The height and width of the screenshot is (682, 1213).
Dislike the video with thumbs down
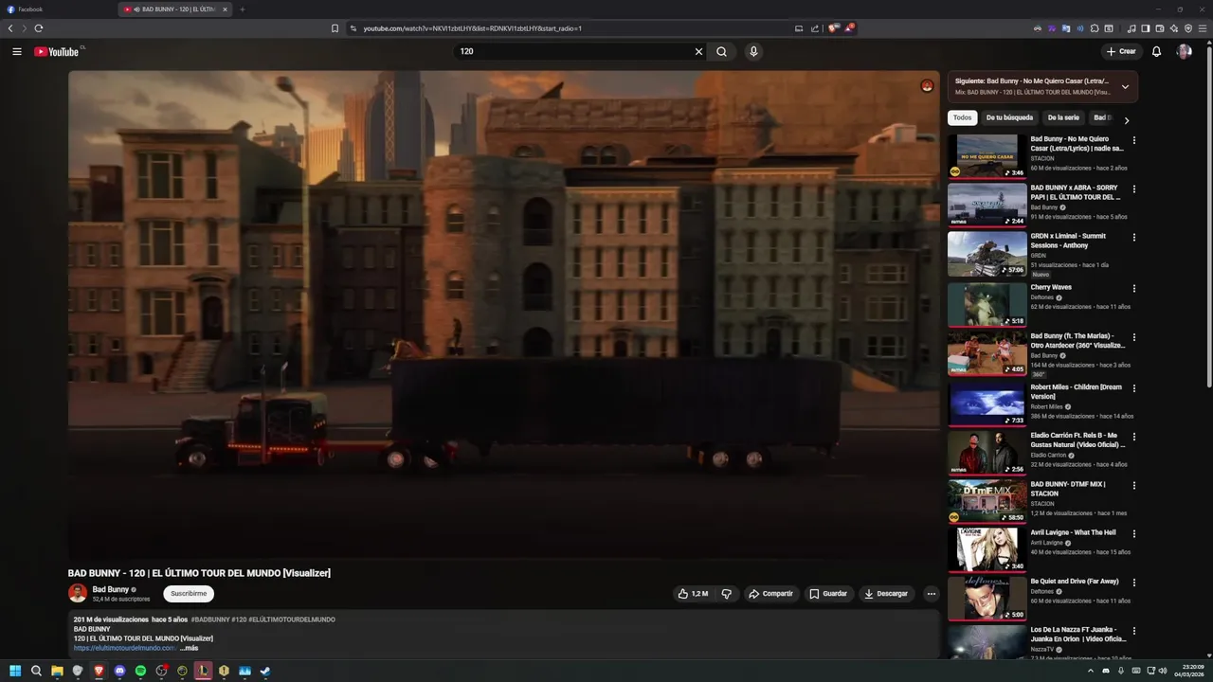pyautogui.click(x=727, y=594)
